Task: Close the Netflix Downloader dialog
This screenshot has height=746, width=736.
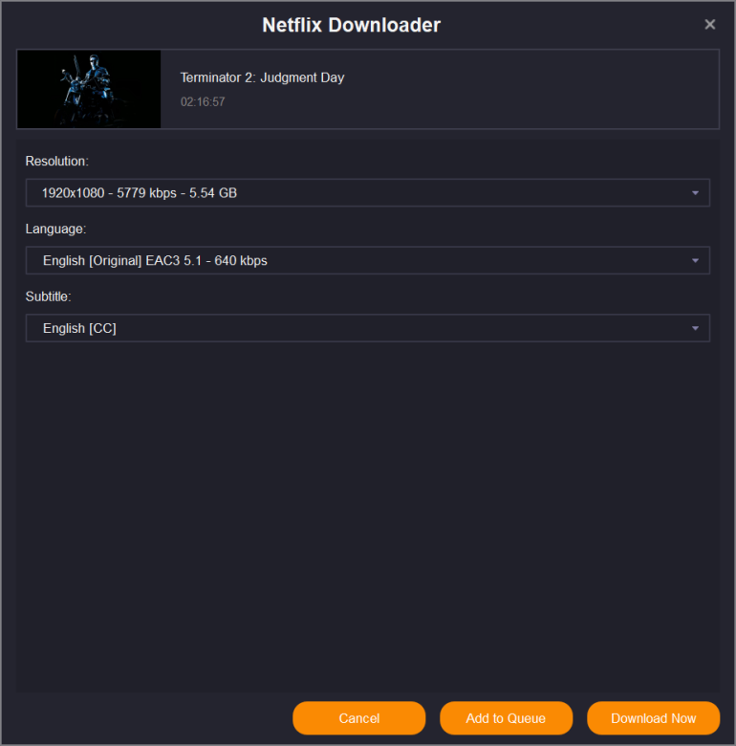Action: [x=709, y=24]
